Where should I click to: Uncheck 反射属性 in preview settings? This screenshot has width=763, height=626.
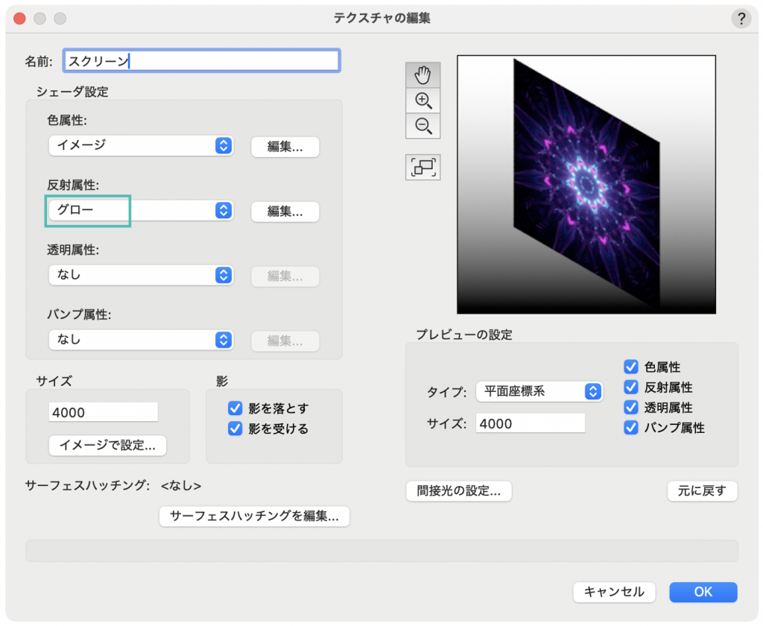630,387
